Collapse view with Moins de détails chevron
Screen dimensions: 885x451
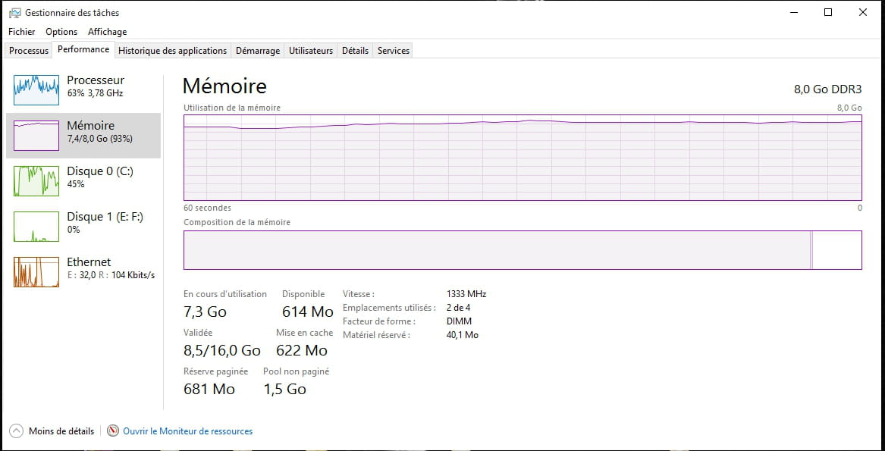(16, 431)
